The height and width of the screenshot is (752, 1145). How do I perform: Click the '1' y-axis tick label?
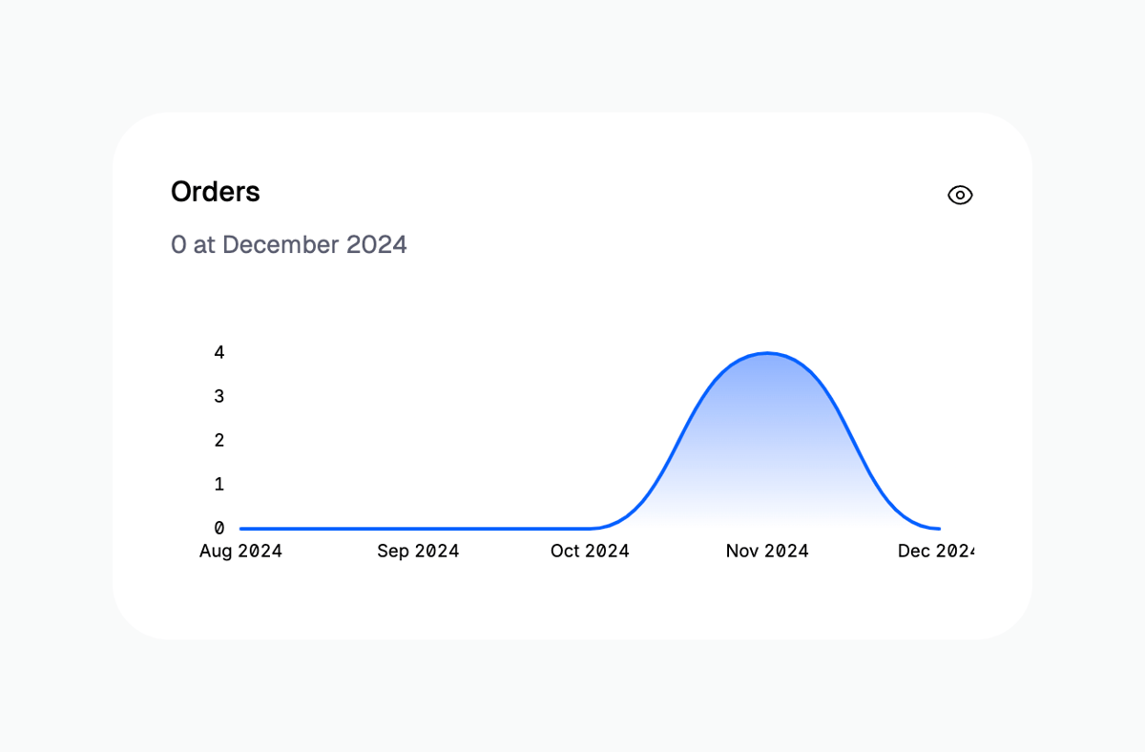tap(219, 484)
